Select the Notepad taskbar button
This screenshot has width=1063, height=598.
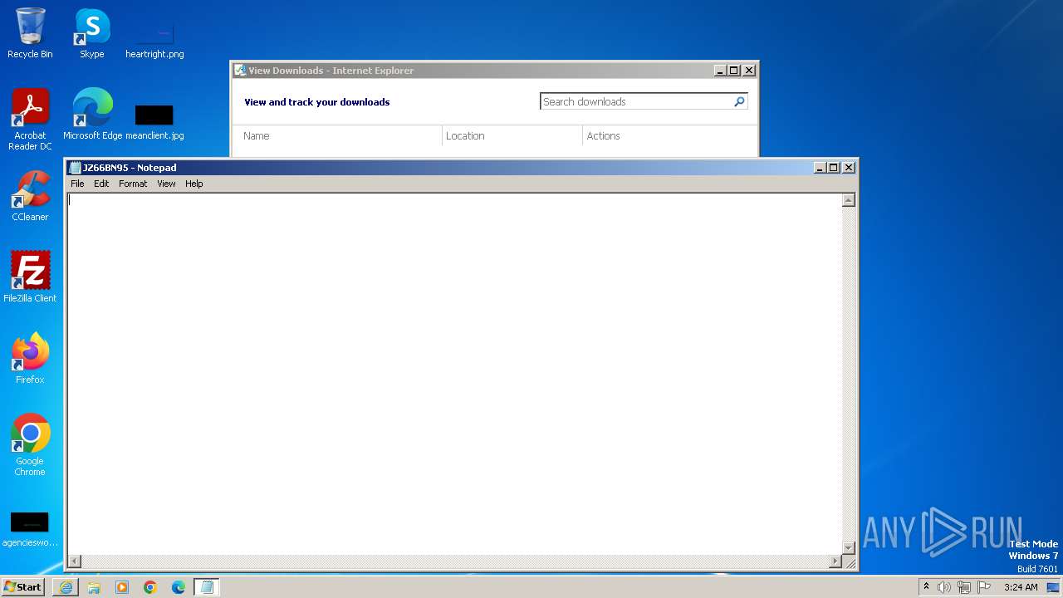pos(207,587)
